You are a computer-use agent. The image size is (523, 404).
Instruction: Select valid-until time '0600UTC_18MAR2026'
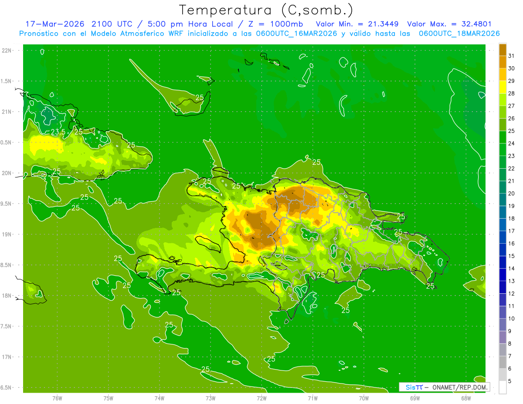(459, 34)
